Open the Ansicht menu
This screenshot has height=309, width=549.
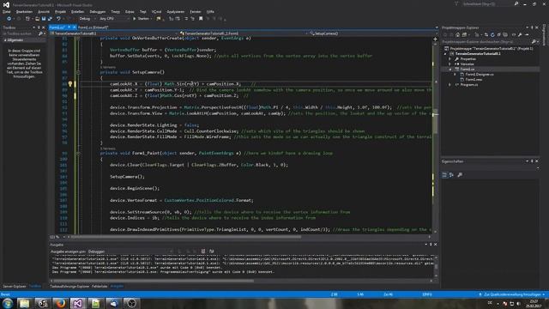click(44, 11)
